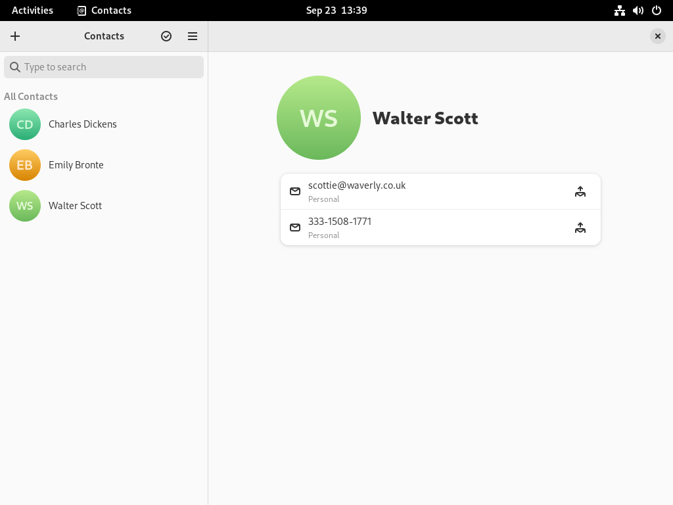The image size is (673, 505).
Task: Open the power system menu icon
Action: click(x=657, y=11)
